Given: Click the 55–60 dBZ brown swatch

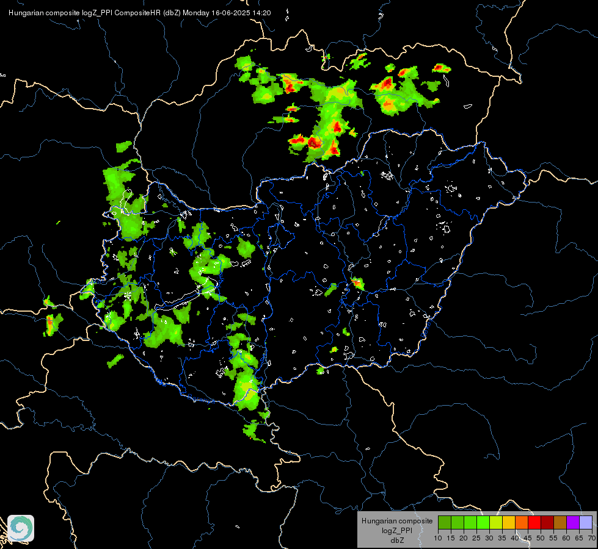Looking at the screenshot, I should pos(560,522).
